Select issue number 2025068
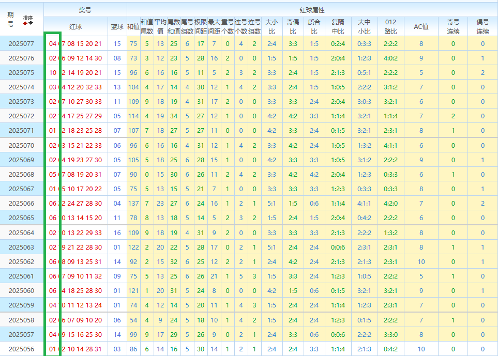Screen dimensions: 498x356 pyautogui.click(x=21, y=174)
